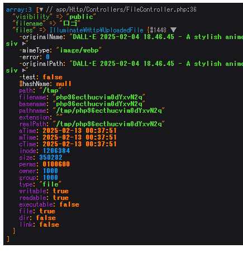The image size is (243, 253).
Task: Click the realPath /tmp/php96ecthucvim0dYxvN2q value
Action: point(109,124)
